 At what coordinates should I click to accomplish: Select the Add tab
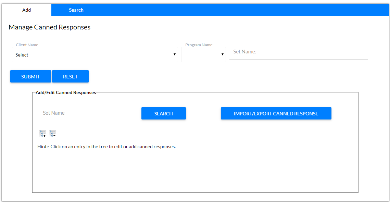26,10
